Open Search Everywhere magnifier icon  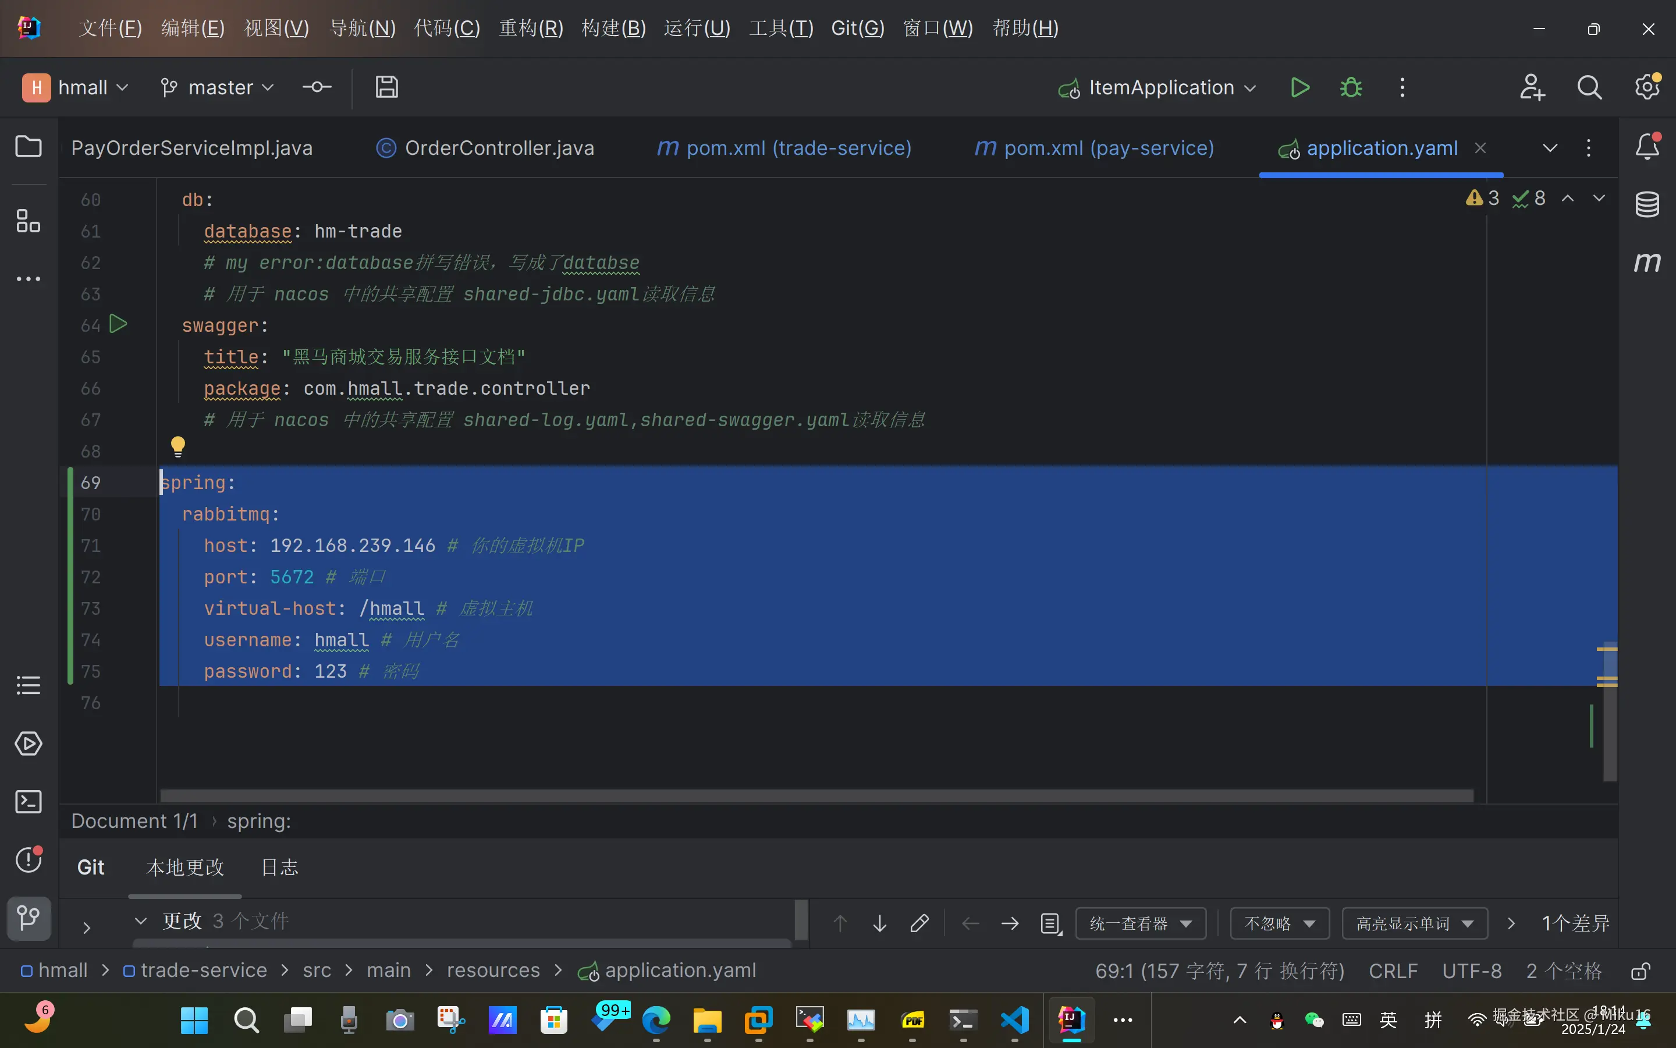point(1589,87)
